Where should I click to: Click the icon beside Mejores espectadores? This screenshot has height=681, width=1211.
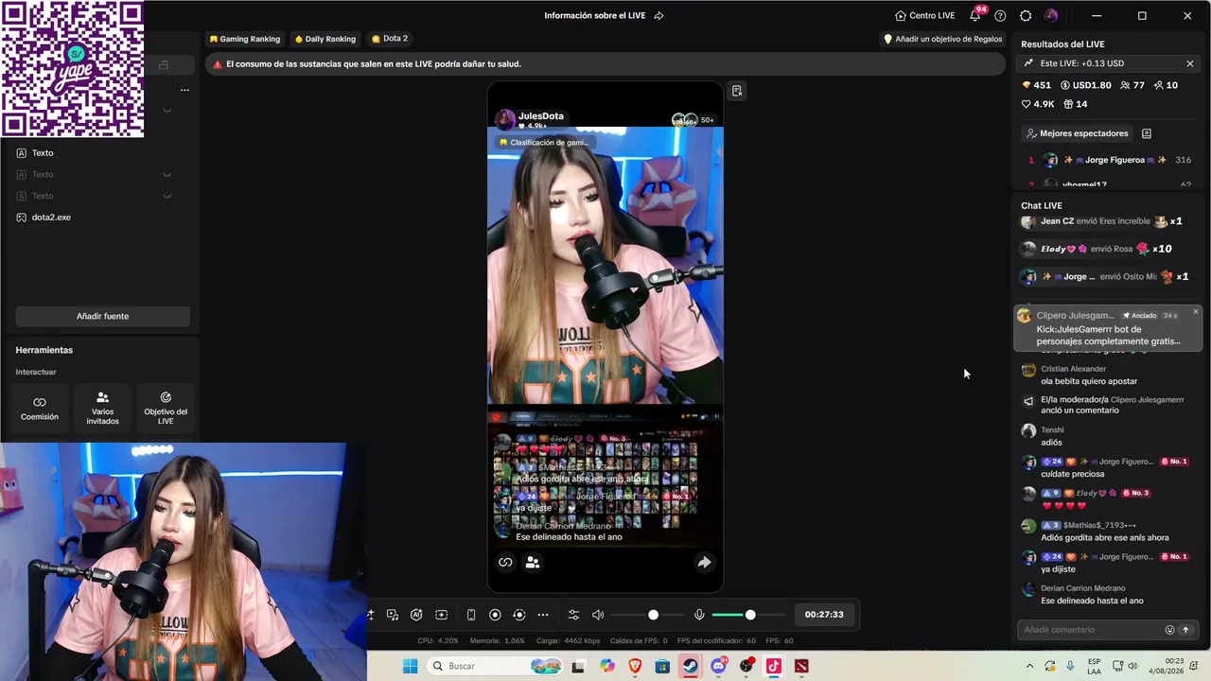click(x=1147, y=133)
